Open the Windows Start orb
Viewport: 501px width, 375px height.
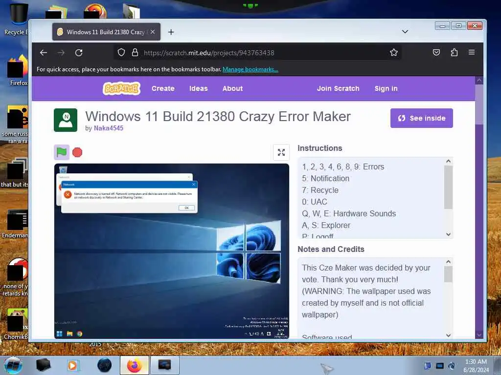(x=13, y=365)
